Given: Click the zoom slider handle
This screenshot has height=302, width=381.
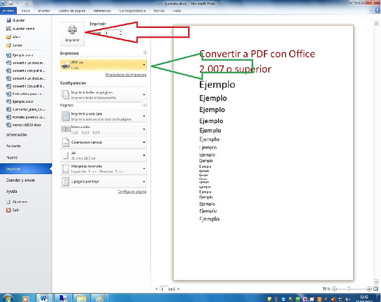Looking at the screenshot, I should point(348,289).
